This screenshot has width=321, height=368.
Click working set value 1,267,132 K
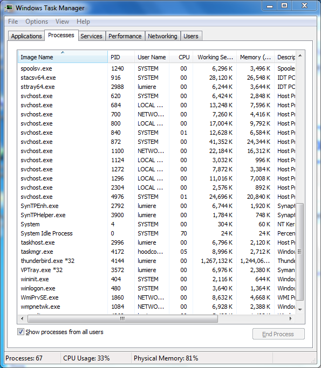click(x=217, y=261)
